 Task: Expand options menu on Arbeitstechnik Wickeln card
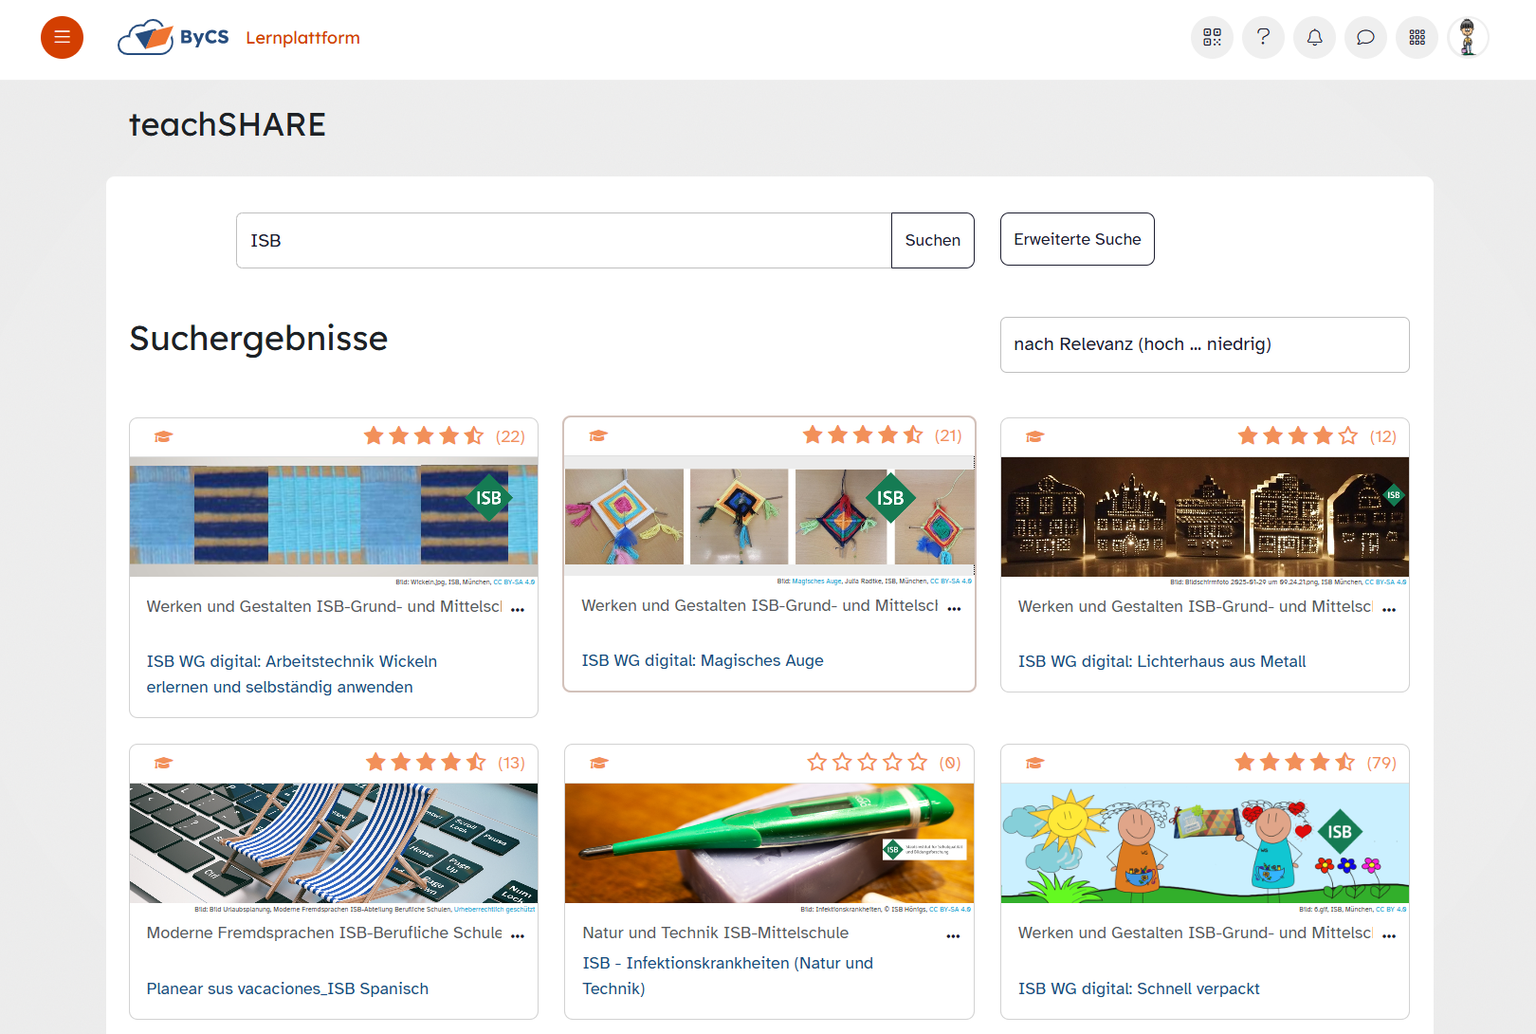click(x=518, y=609)
